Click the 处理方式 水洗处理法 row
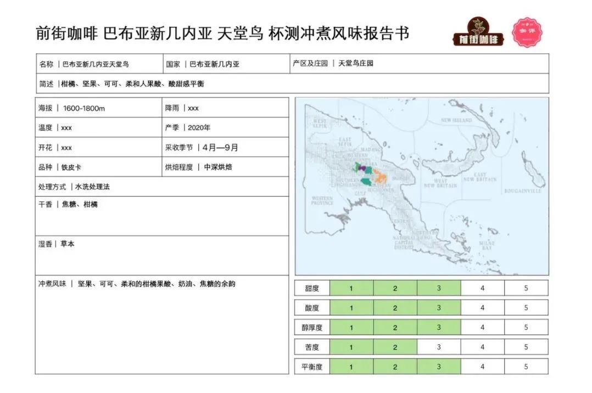Viewport: 592px width, 393px height. 162,187
